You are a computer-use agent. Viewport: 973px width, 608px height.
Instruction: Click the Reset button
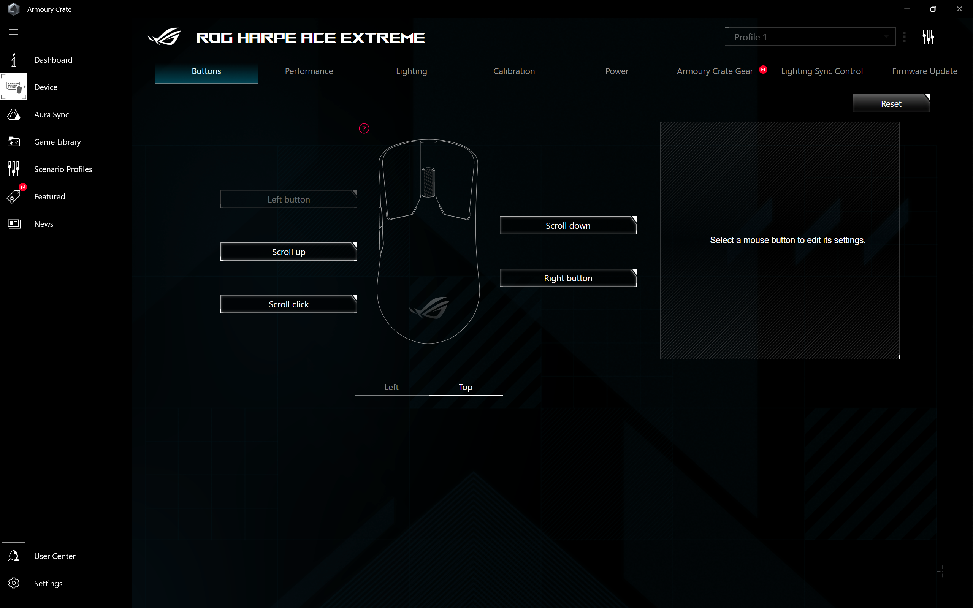[x=891, y=104]
